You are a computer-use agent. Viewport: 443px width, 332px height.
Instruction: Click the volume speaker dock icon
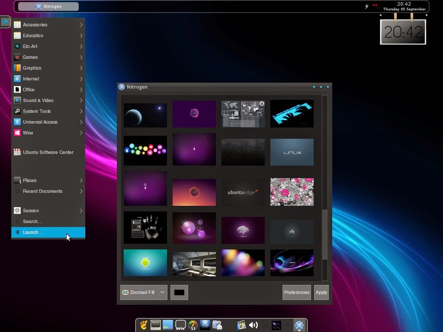tap(253, 325)
